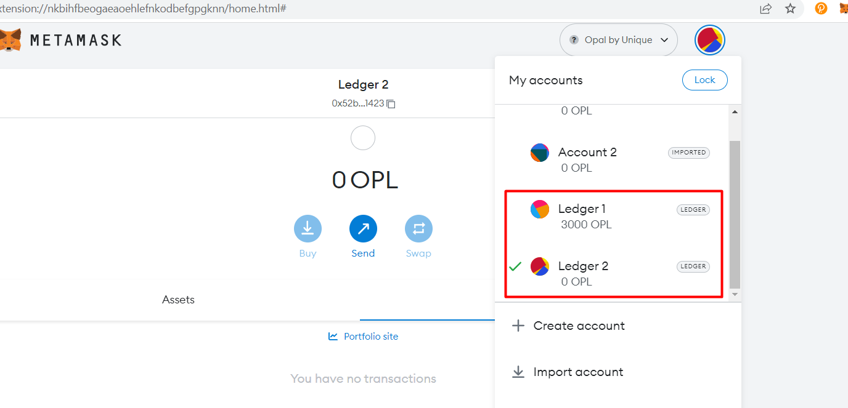Click the LEDGER badge on Ledger 2
The width and height of the screenshot is (848, 408).
point(693,266)
